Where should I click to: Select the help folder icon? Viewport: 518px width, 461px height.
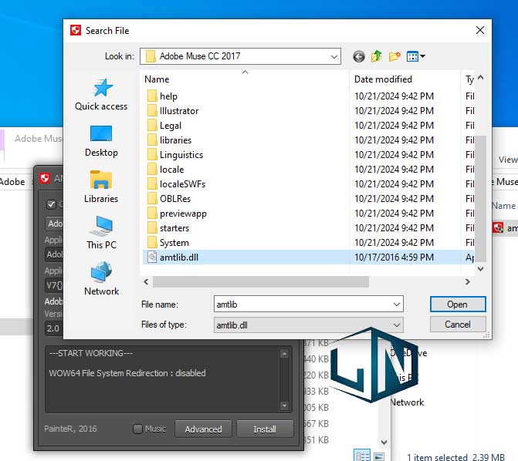click(152, 96)
